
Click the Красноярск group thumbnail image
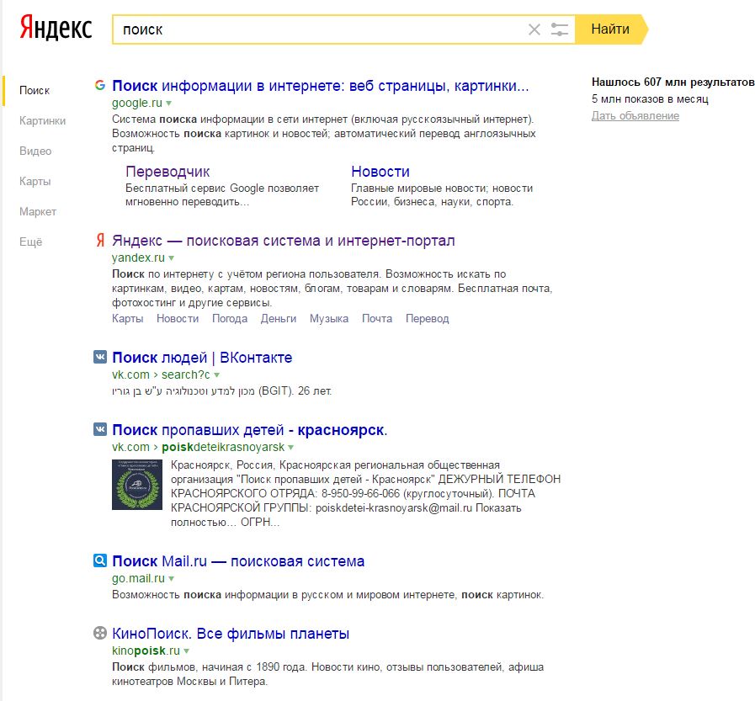137,485
